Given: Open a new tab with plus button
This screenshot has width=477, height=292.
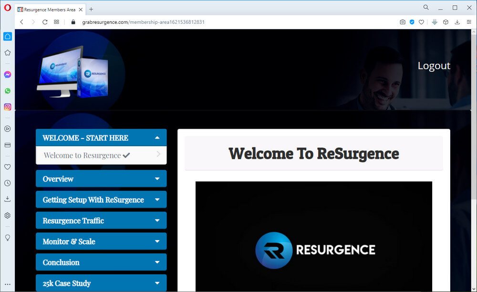Looking at the screenshot, I should click(91, 10).
